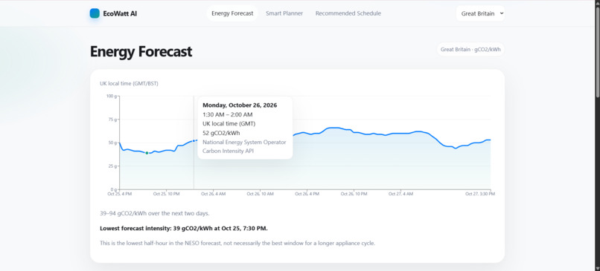Click the tooltip value '52 gCO2/kWh'
The height and width of the screenshot is (271, 600).
pos(221,133)
